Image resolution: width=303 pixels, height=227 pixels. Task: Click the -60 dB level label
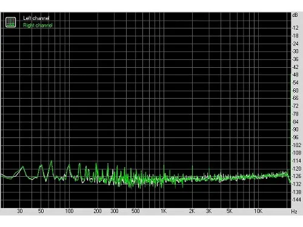tap(295, 91)
